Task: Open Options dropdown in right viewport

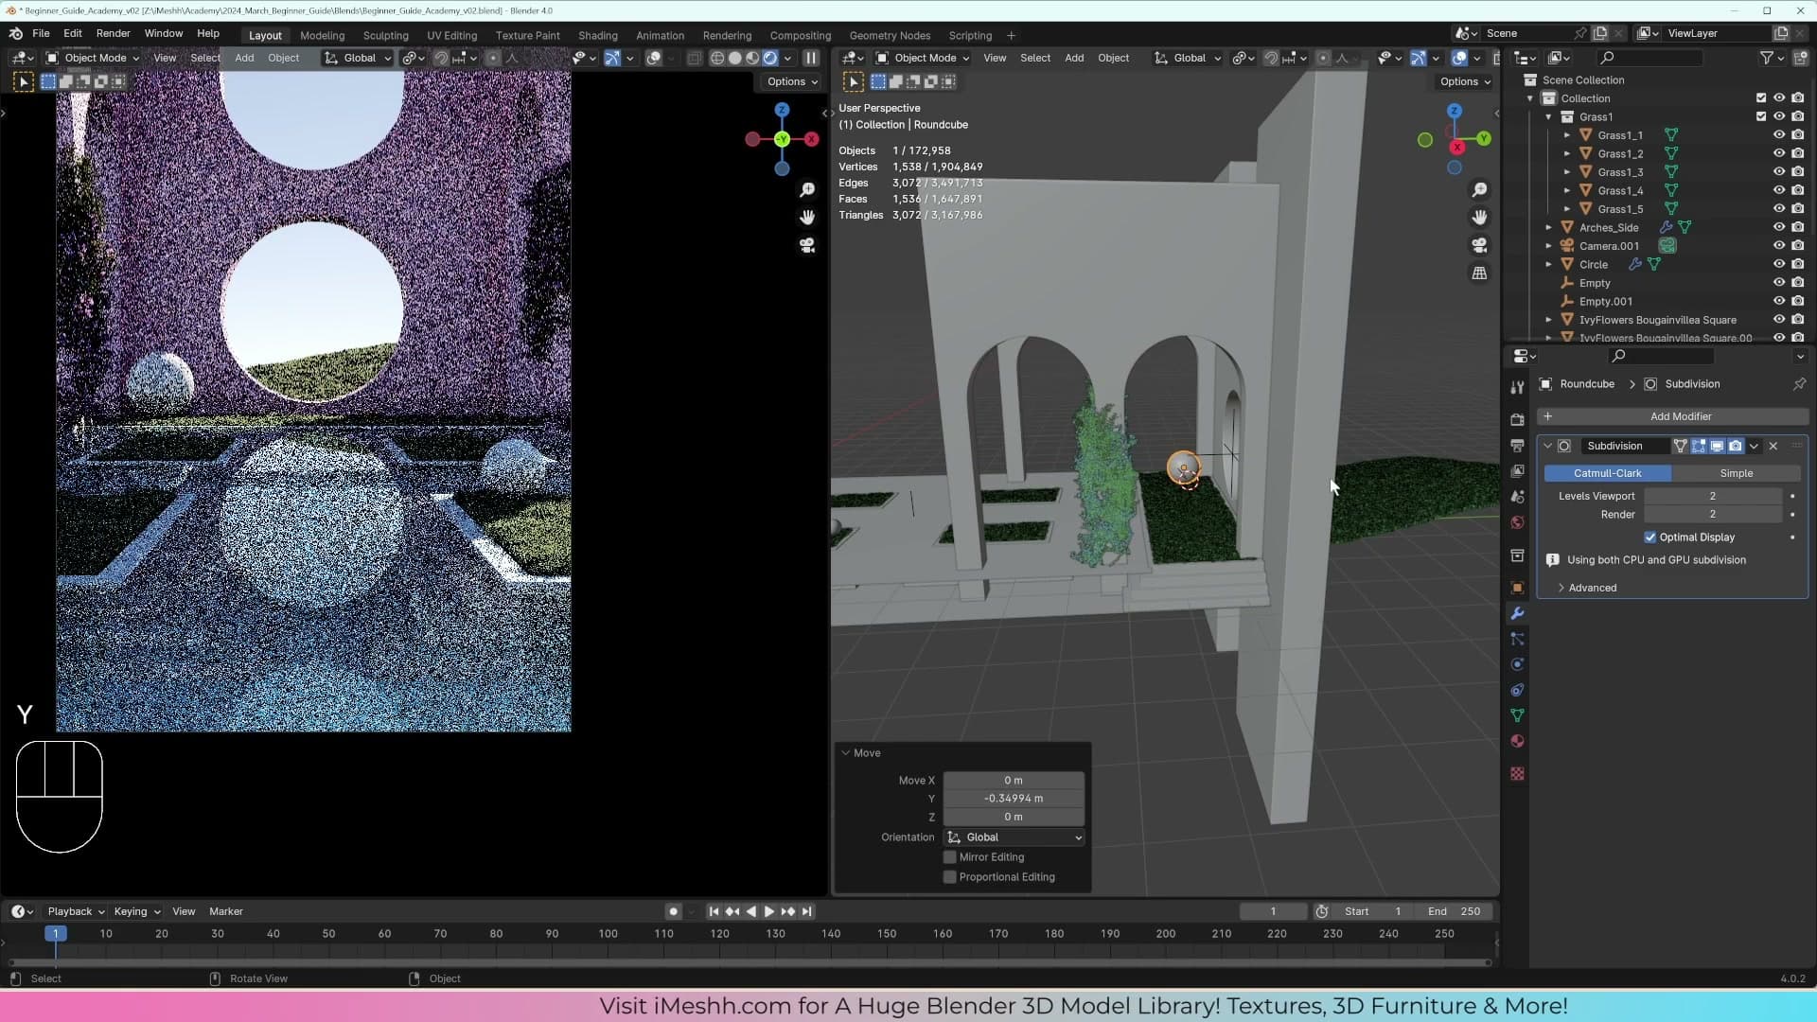Action: 1465,81
